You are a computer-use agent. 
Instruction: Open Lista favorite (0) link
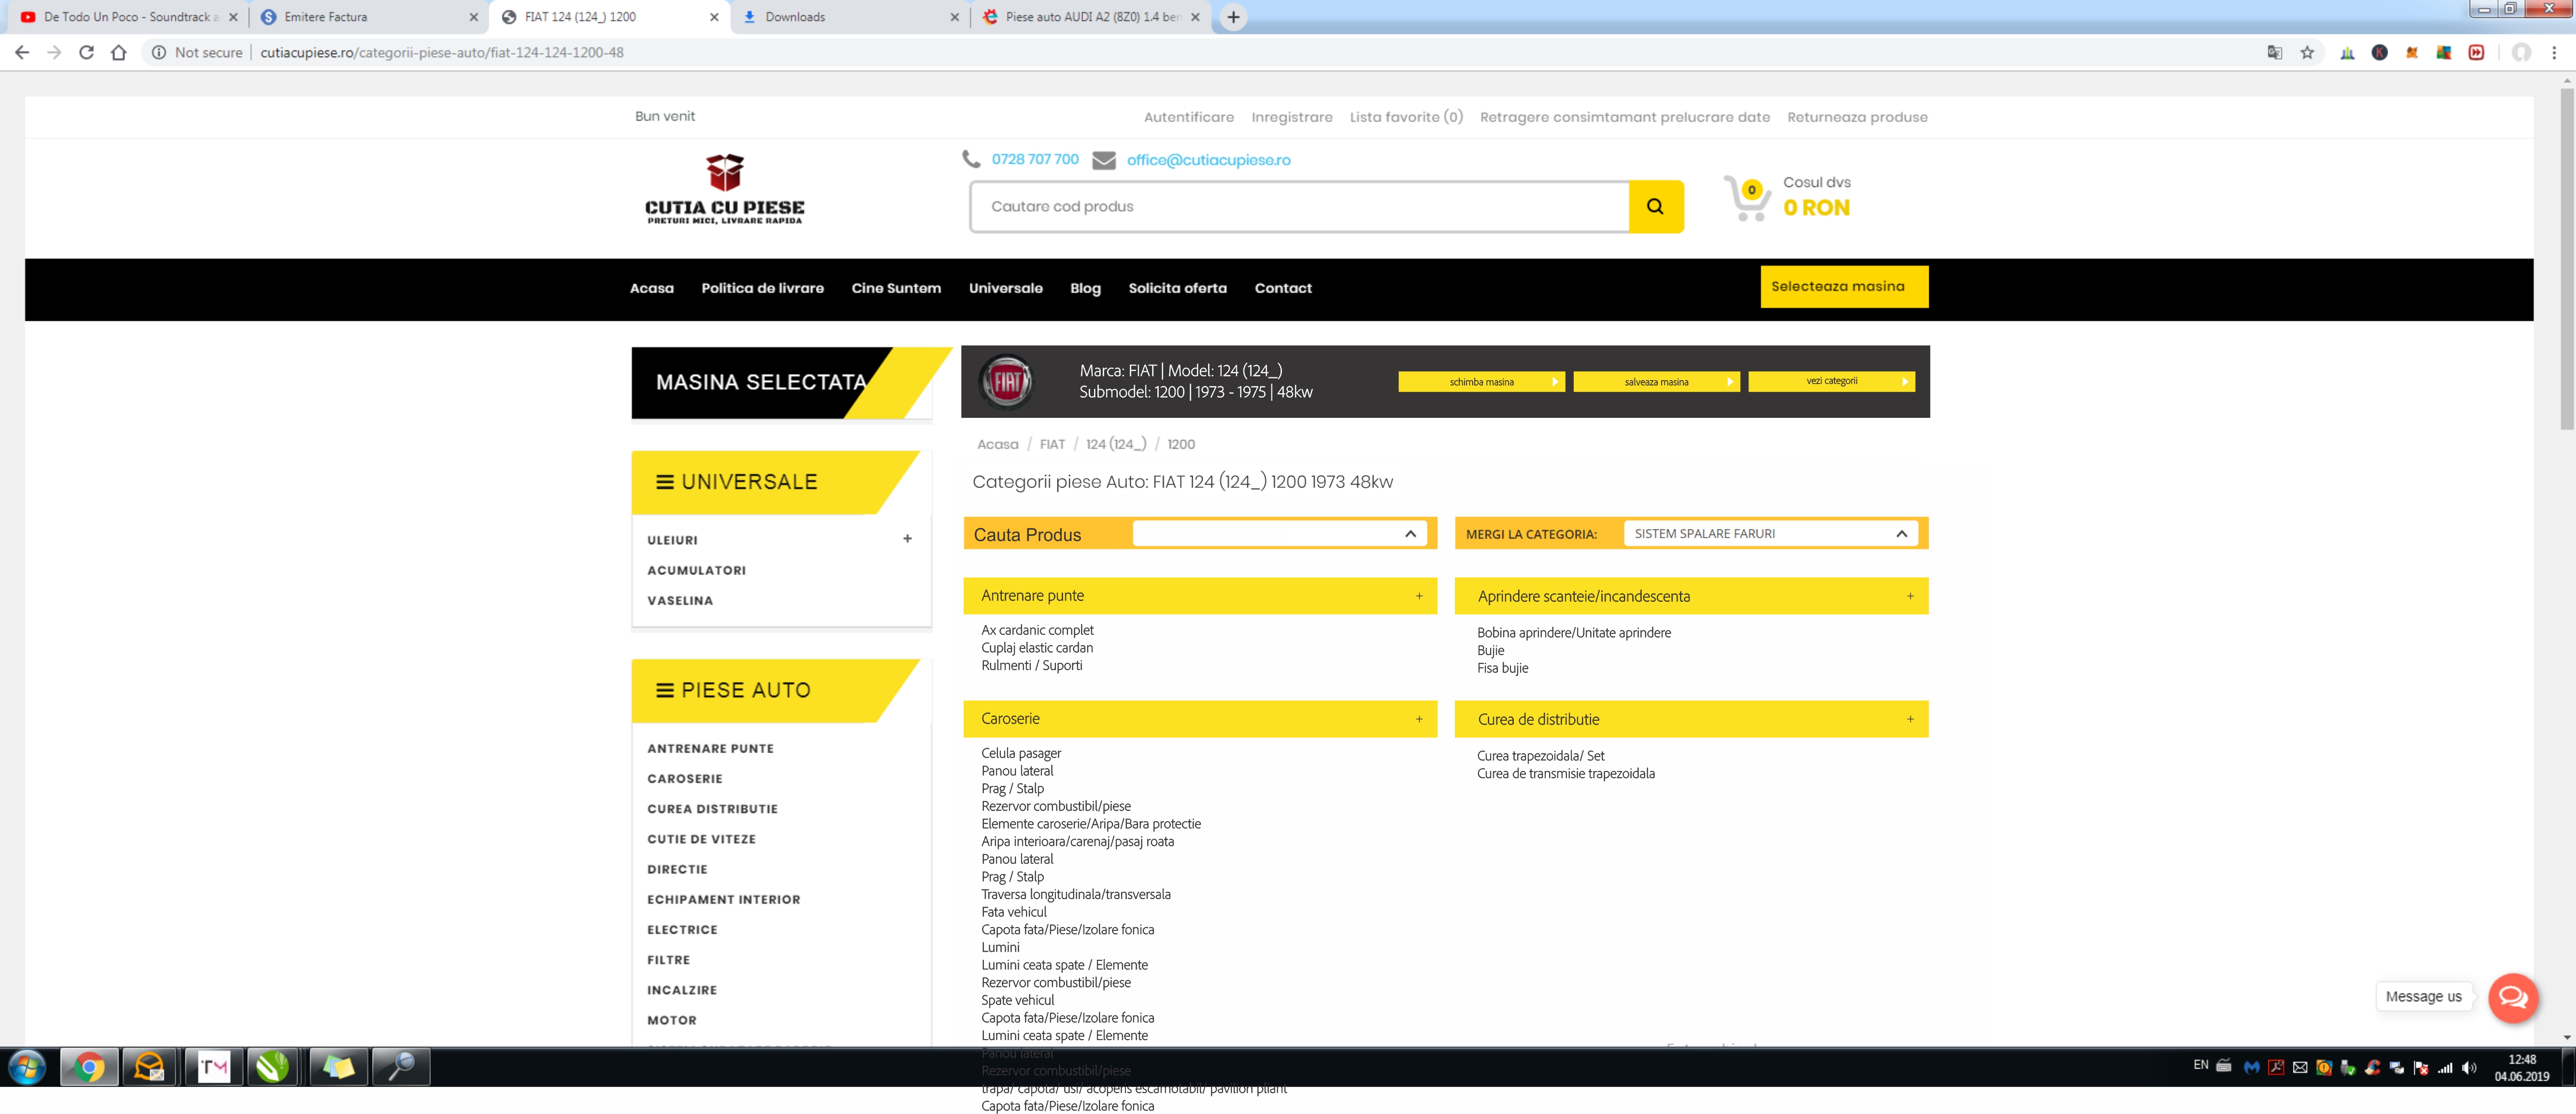coord(1406,117)
